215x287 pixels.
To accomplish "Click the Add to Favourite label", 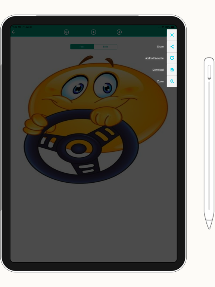I will (155, 58).
